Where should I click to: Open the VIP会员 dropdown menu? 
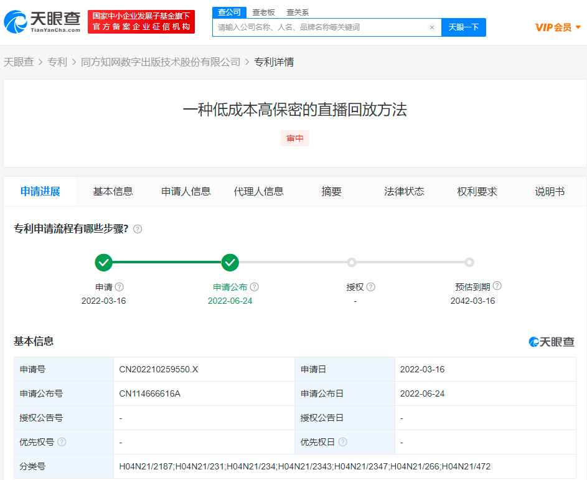click(x=558, y=27)
